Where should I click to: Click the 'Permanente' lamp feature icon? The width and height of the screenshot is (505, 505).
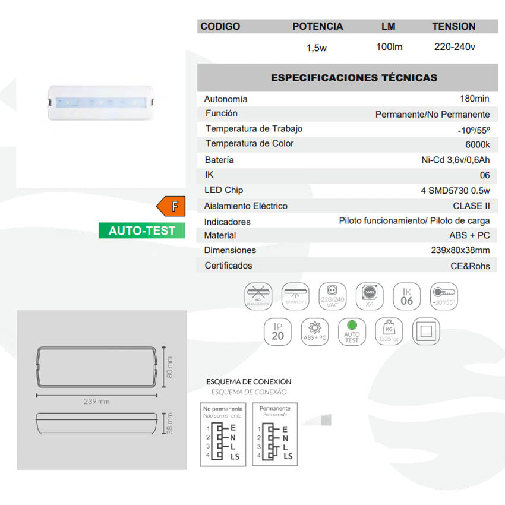pyautogui.click(x=295, y=296)
